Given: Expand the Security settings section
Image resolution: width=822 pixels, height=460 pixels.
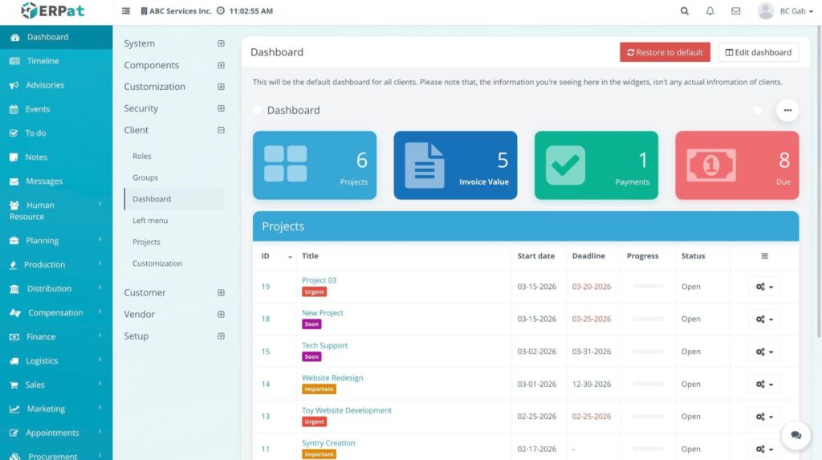Looking at the screenshot, I should point(221,108).
